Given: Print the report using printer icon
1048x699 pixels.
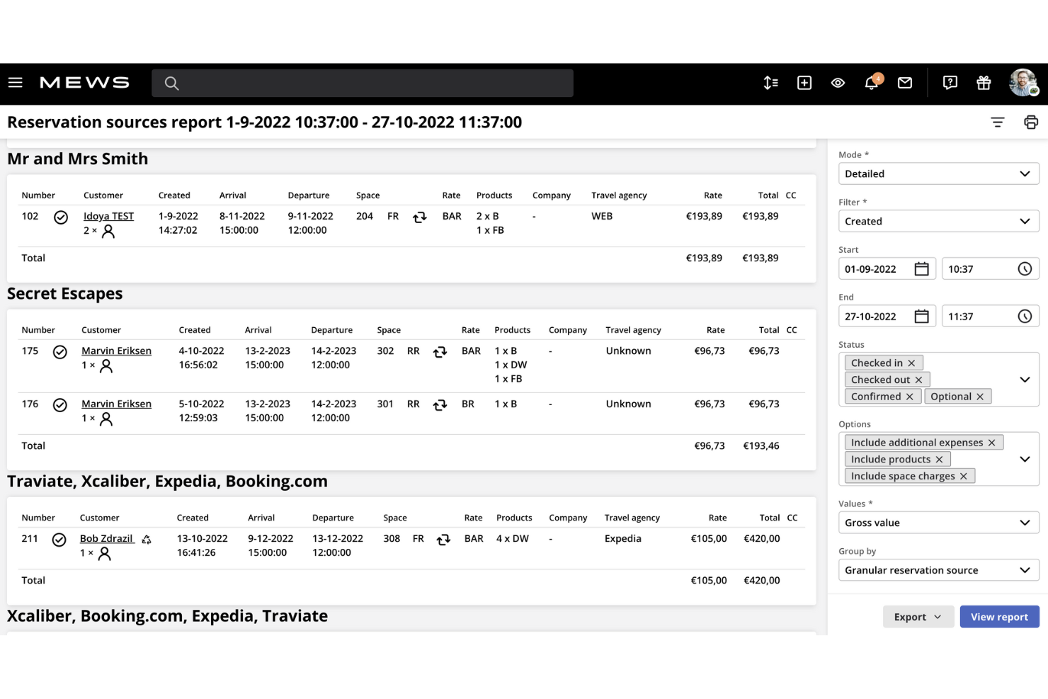Looking at the screenshot, I should 1031,123.
